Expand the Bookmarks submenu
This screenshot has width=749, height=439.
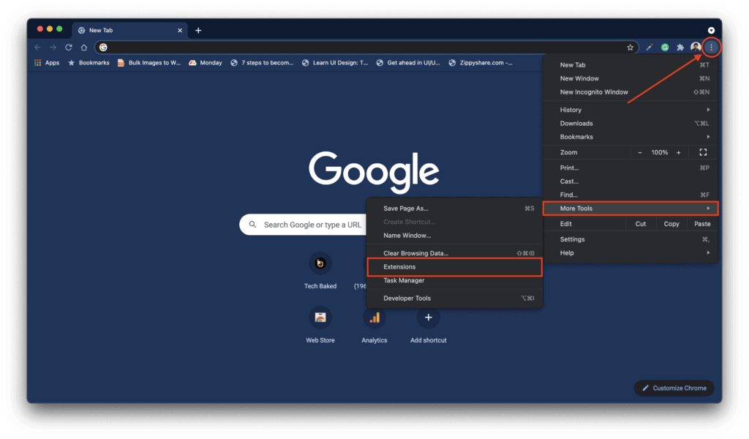577,137
